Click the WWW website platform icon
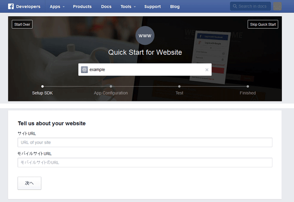 [x=145, y=35]
